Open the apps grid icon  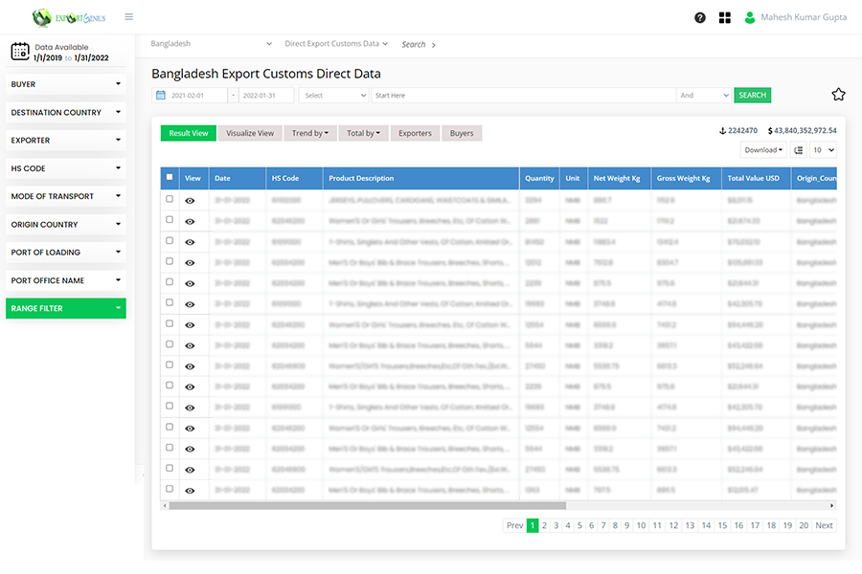pos(725,17)
